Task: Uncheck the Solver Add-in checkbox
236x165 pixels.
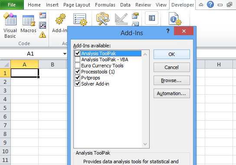Action: coord(77,84)
